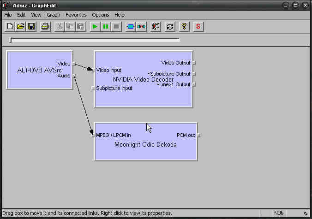Close the GraphEdit window

coord(305,6)
